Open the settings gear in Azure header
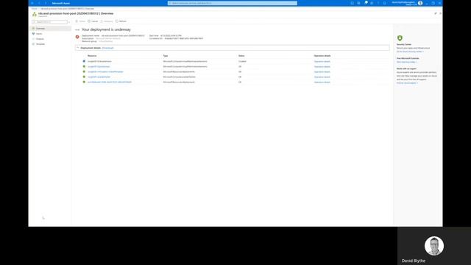471x265 pixels. click(372, 3)
